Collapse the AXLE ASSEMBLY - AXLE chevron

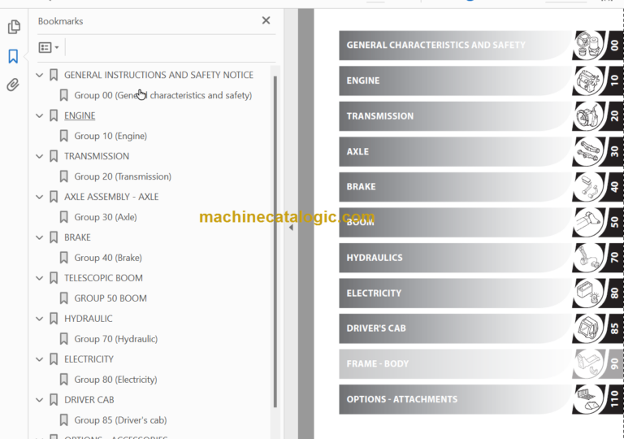pyautogui.click(x=39, y=197)
